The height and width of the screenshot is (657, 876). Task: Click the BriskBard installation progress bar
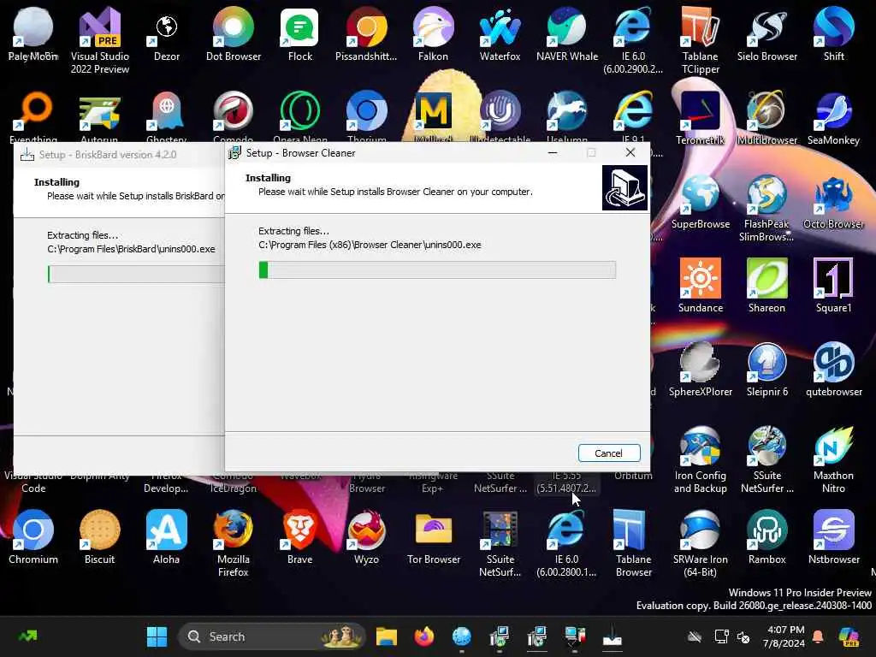136,274
